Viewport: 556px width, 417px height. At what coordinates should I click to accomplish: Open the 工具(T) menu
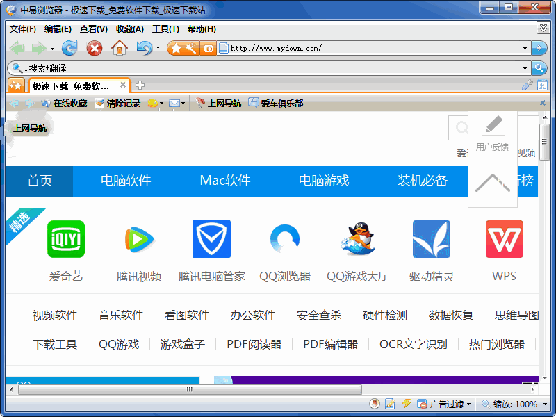click(165, 29)
